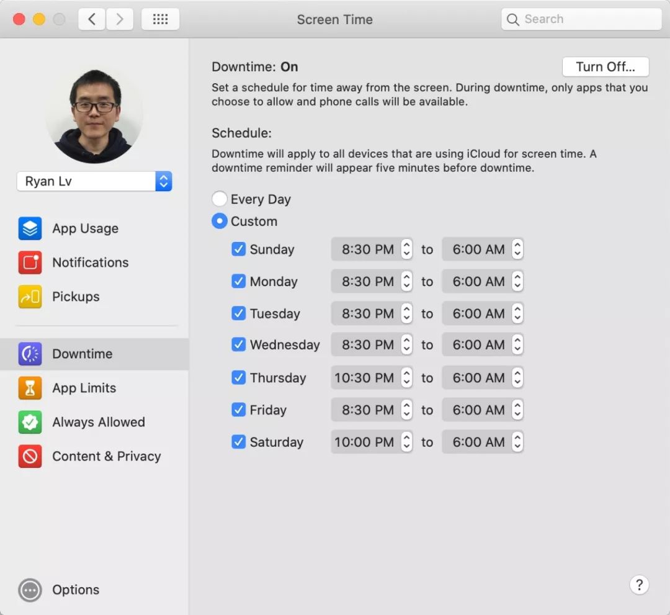
Task: Click the Turn Off... button
Action: tap(605, 67)
